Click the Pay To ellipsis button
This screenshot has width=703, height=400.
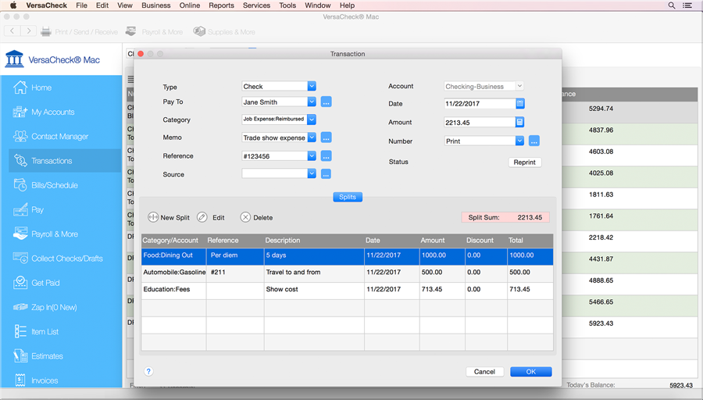tap(327, 102)
